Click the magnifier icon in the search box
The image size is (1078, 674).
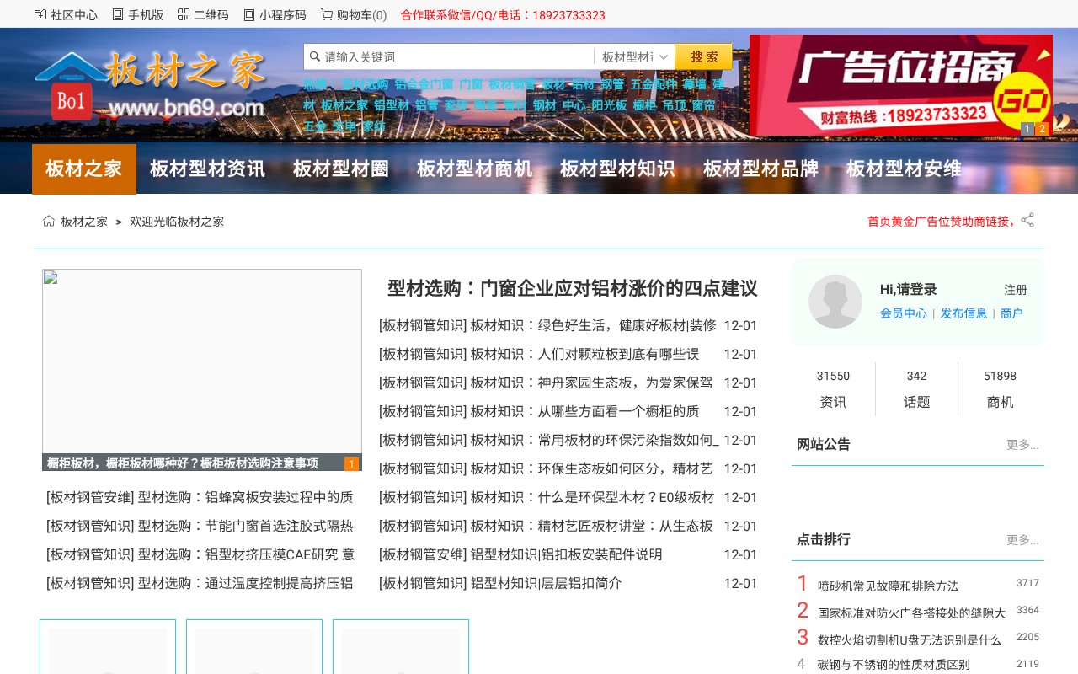pos(314,56)
